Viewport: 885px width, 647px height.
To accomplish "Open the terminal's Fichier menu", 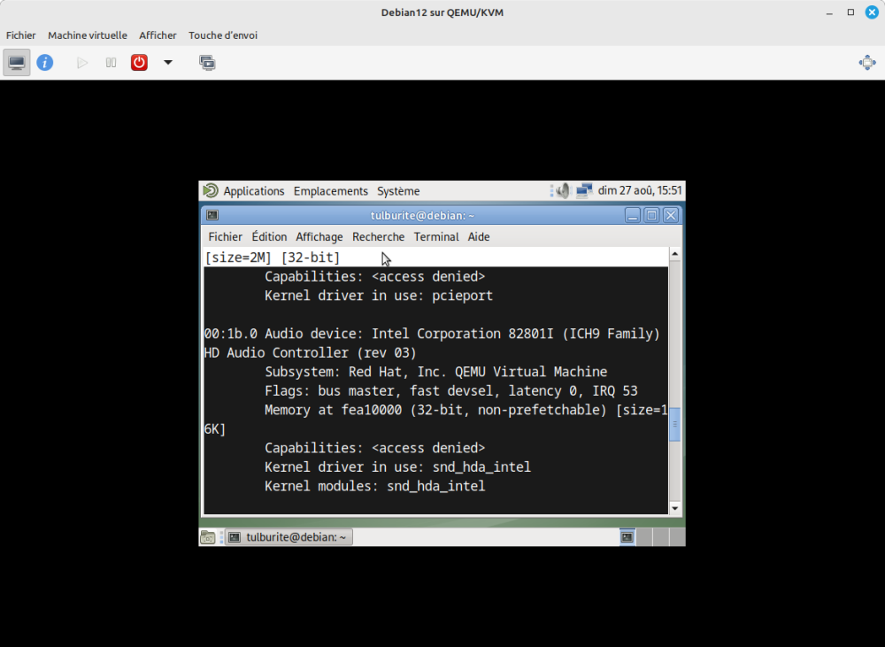I will (x=225, y=237).
